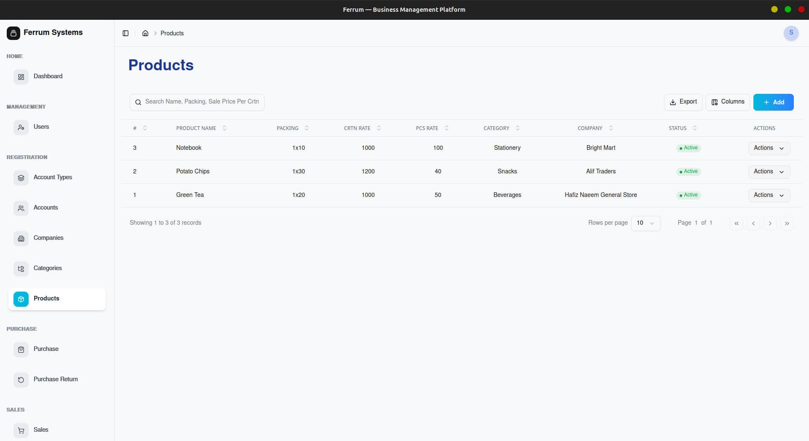Click the Users sidebar icon

point(21,128)
